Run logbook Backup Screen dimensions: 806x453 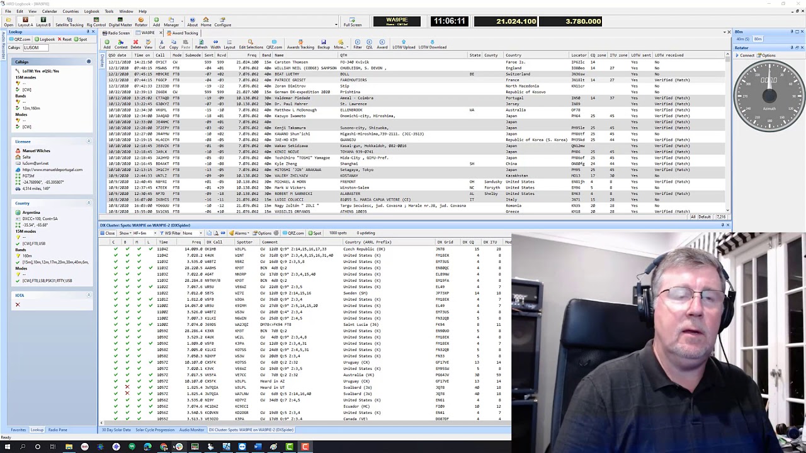324,45
